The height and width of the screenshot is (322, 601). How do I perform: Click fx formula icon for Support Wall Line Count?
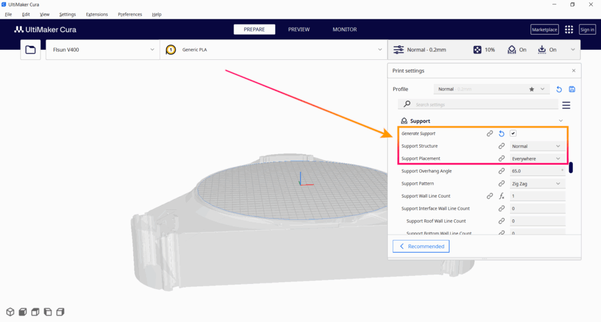click(x=501, y=196)
